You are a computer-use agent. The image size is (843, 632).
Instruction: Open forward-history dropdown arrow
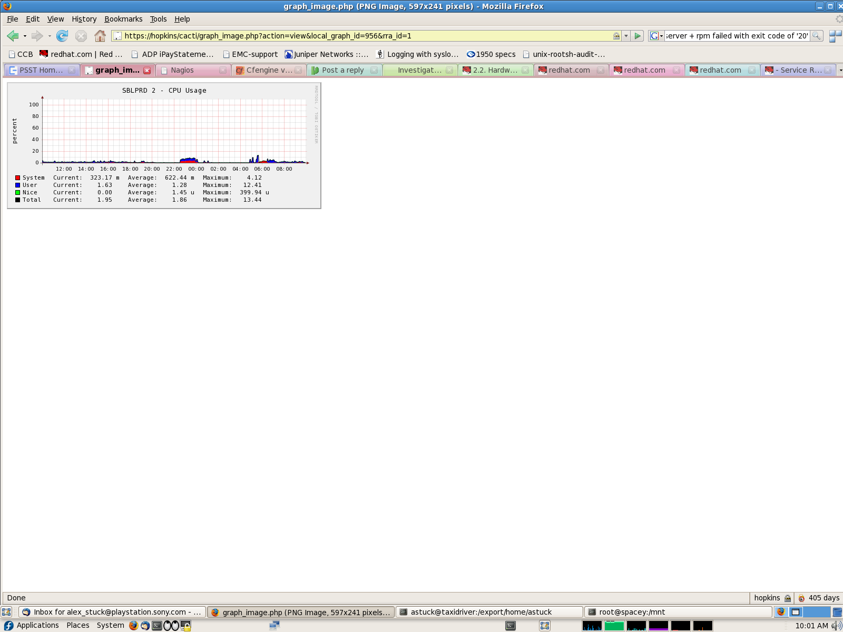pyautogui.click(x=50, y=36)
